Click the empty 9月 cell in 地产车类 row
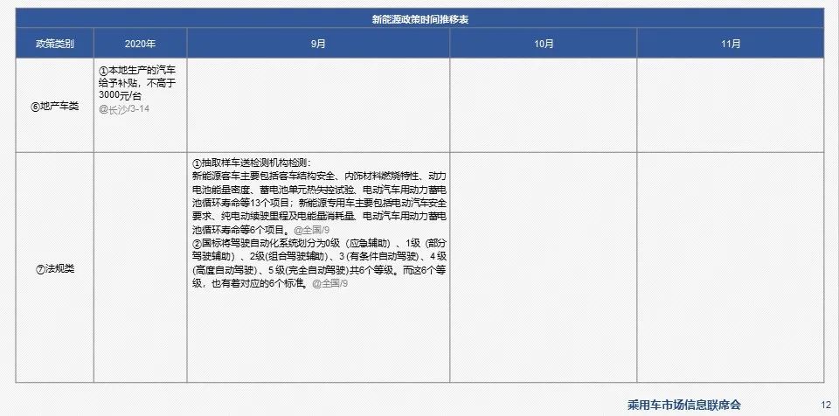 [318, 107]
